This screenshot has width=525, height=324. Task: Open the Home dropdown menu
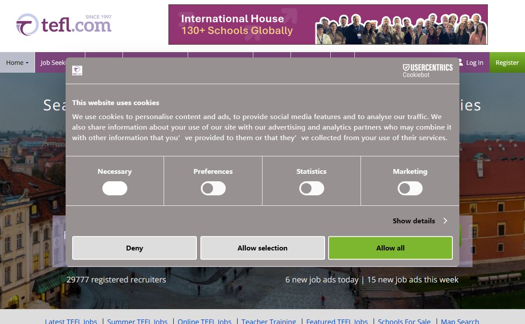(17, 63)
